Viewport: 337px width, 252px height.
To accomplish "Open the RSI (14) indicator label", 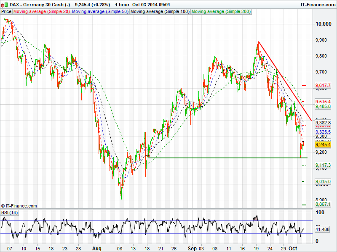I will [9, 213].
